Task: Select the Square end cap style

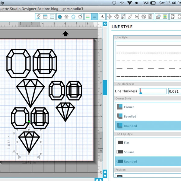Action: (x=148, y=152)
